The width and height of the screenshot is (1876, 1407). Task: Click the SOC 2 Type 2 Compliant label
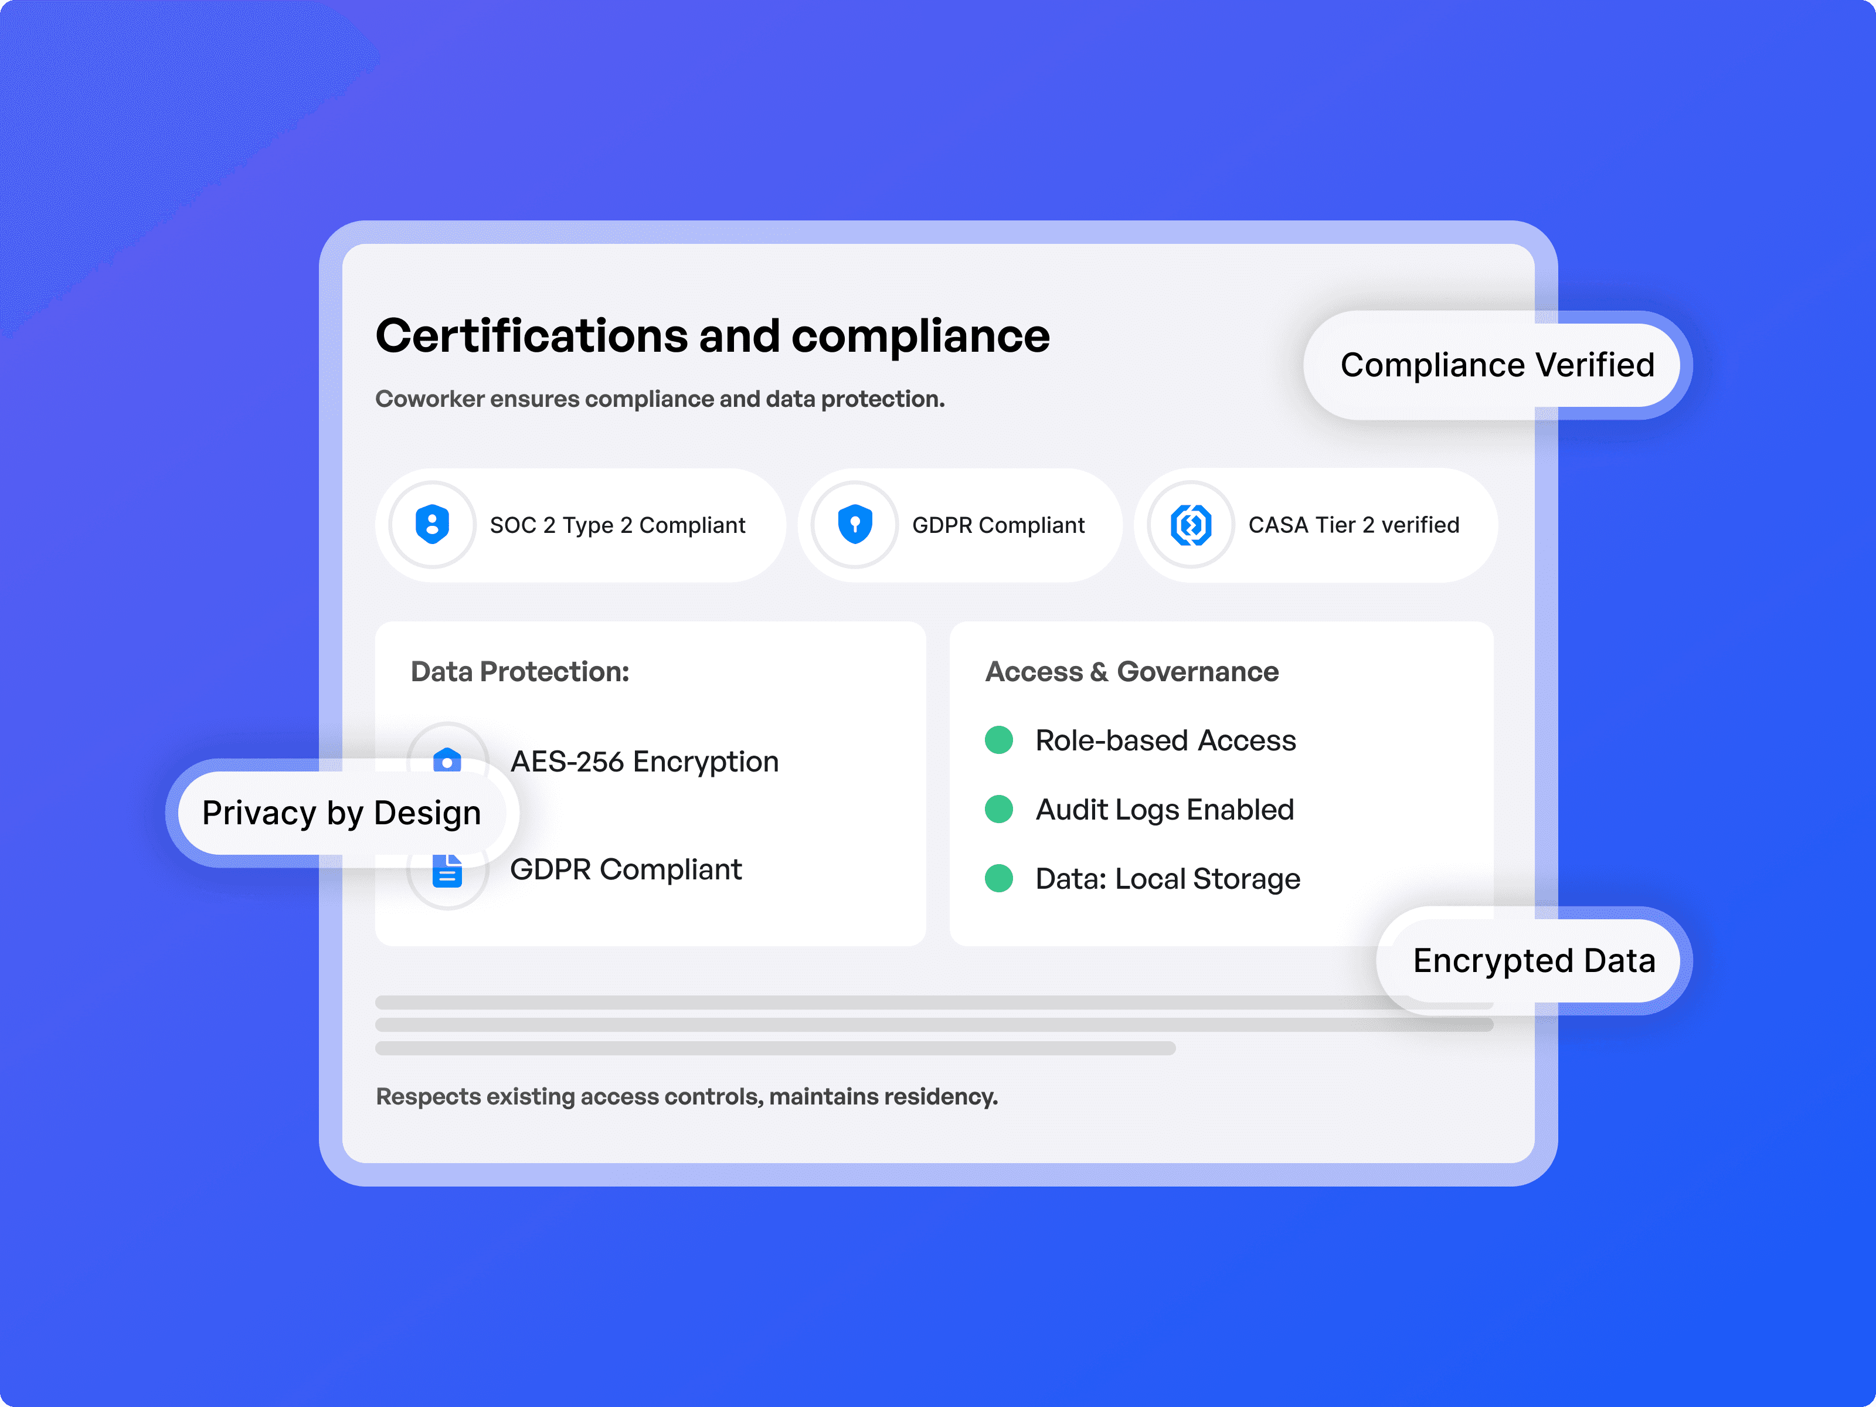point(617,525)
